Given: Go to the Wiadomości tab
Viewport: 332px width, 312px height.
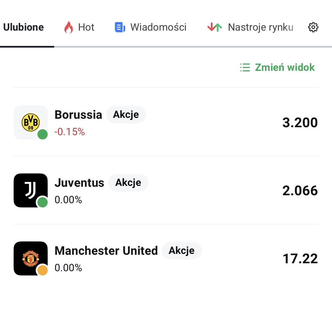Looking at the screenshot, I should pyautogui.click(x=158, y=27).
